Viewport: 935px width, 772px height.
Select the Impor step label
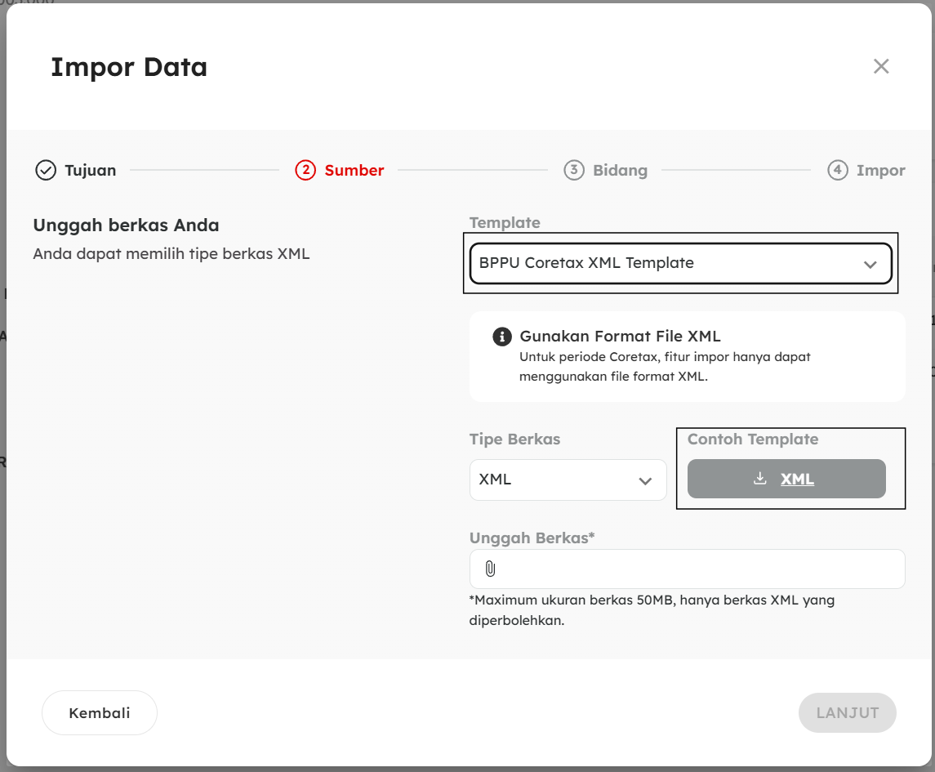880,171
